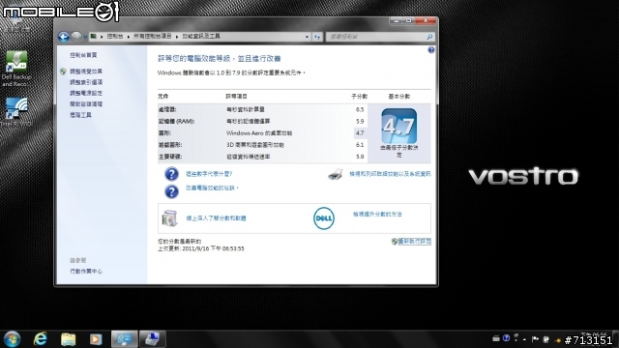Open the Dell Backup and Recovery desktop shortcut

point(15,69)
